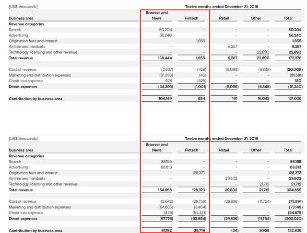
Task: Click 'Credit loss expense' row label in 2019 table
Action: pyautogui.click(x=27, y=213)
